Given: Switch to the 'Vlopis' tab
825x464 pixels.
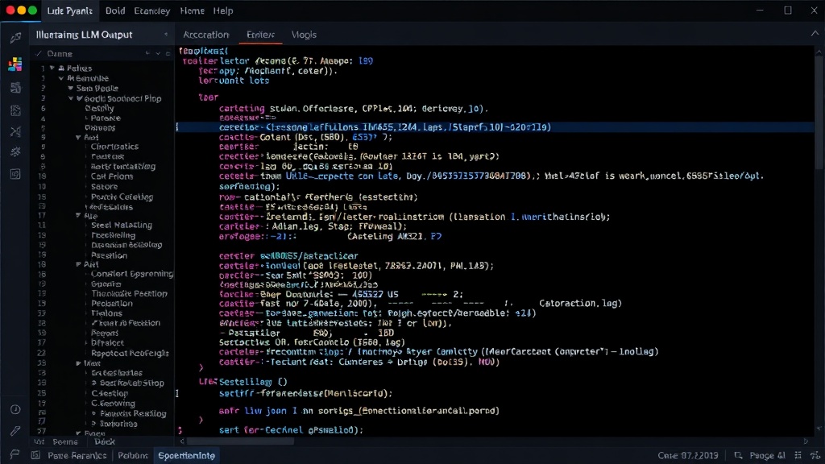Looking at the screenshot, I should pyautogui.click(x=304, y=35).
